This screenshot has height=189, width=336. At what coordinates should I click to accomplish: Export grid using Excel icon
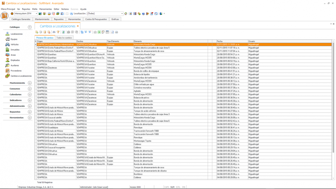coord(99,32)
